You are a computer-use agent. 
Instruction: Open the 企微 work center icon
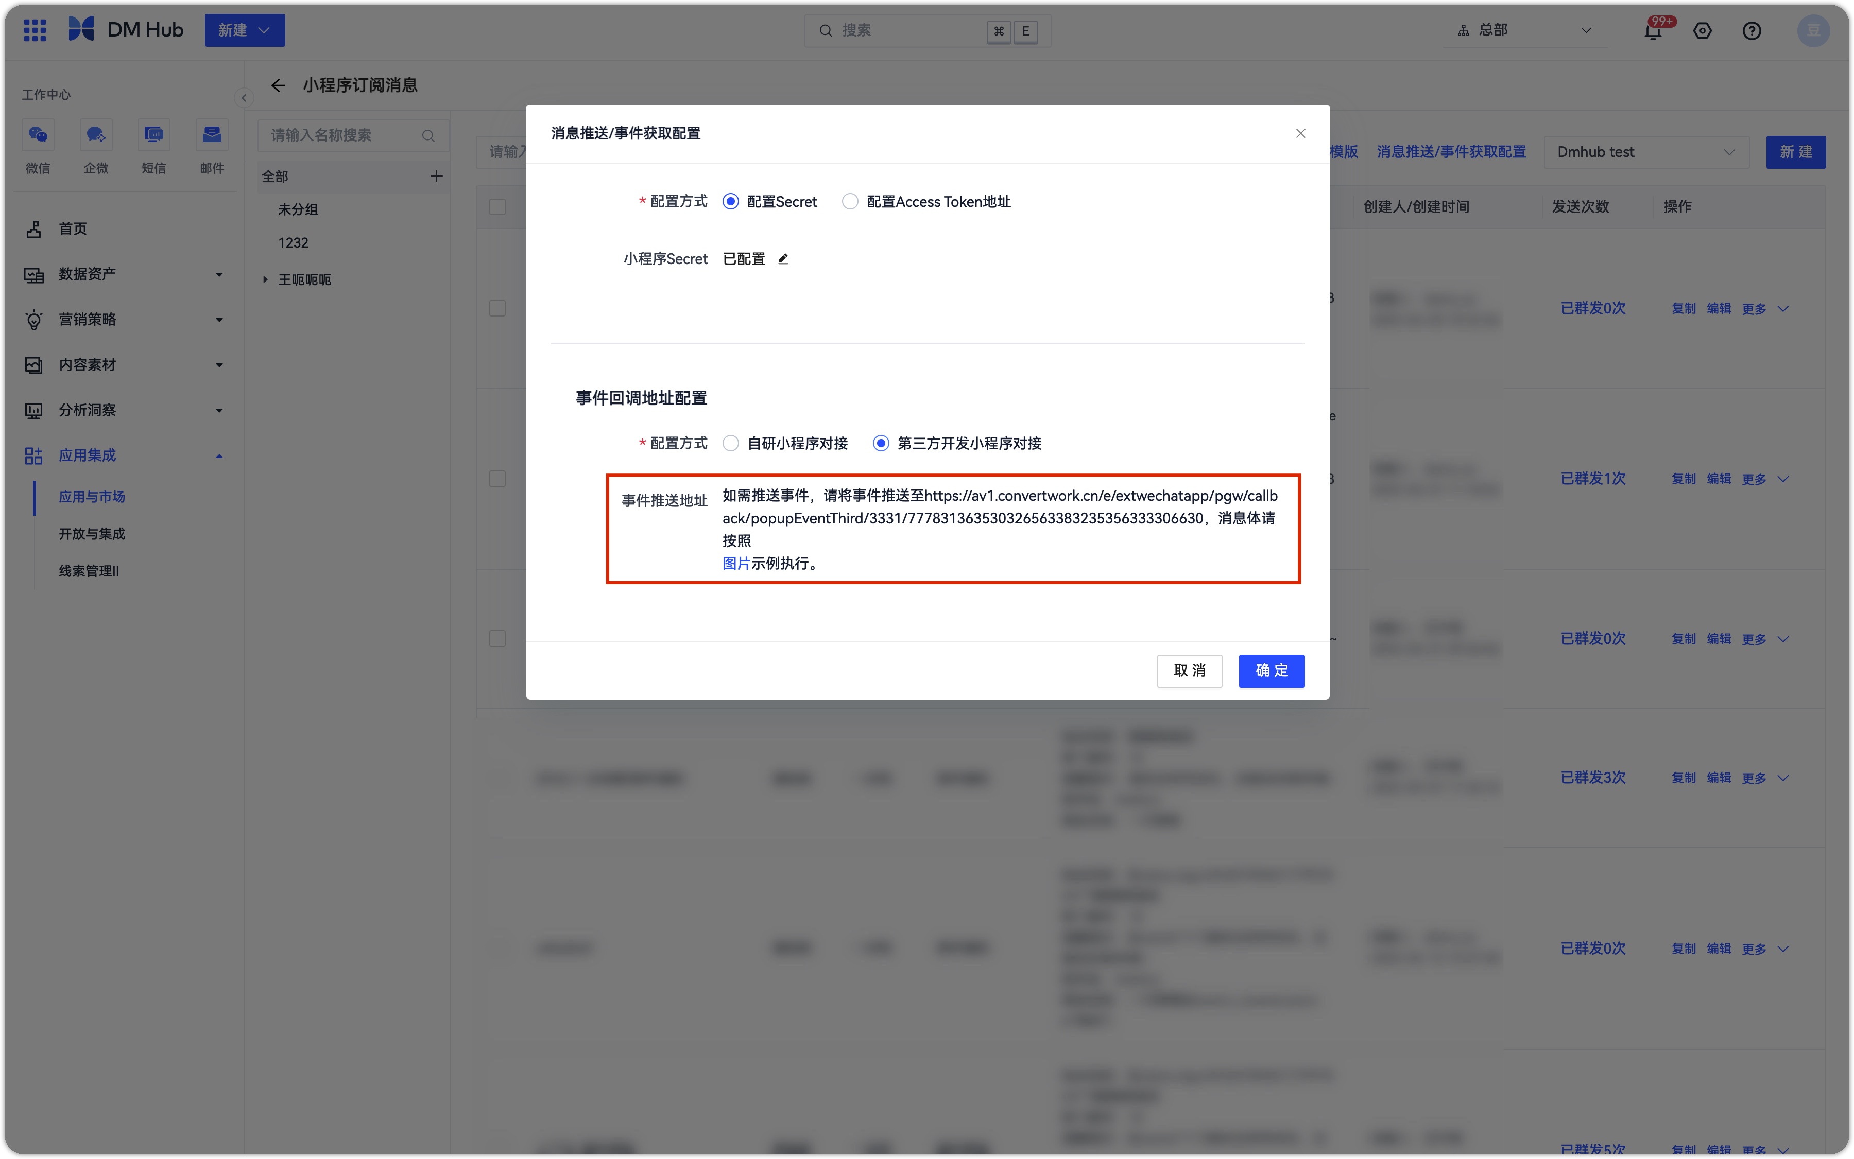click(x=96, y=136)
